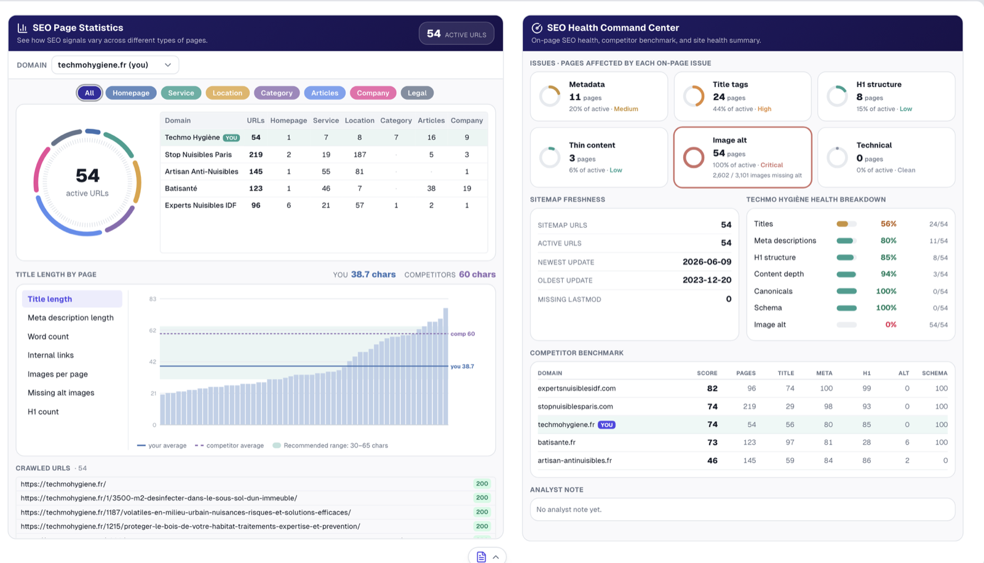Open the H1 structure issue card

tap(886, 96)
